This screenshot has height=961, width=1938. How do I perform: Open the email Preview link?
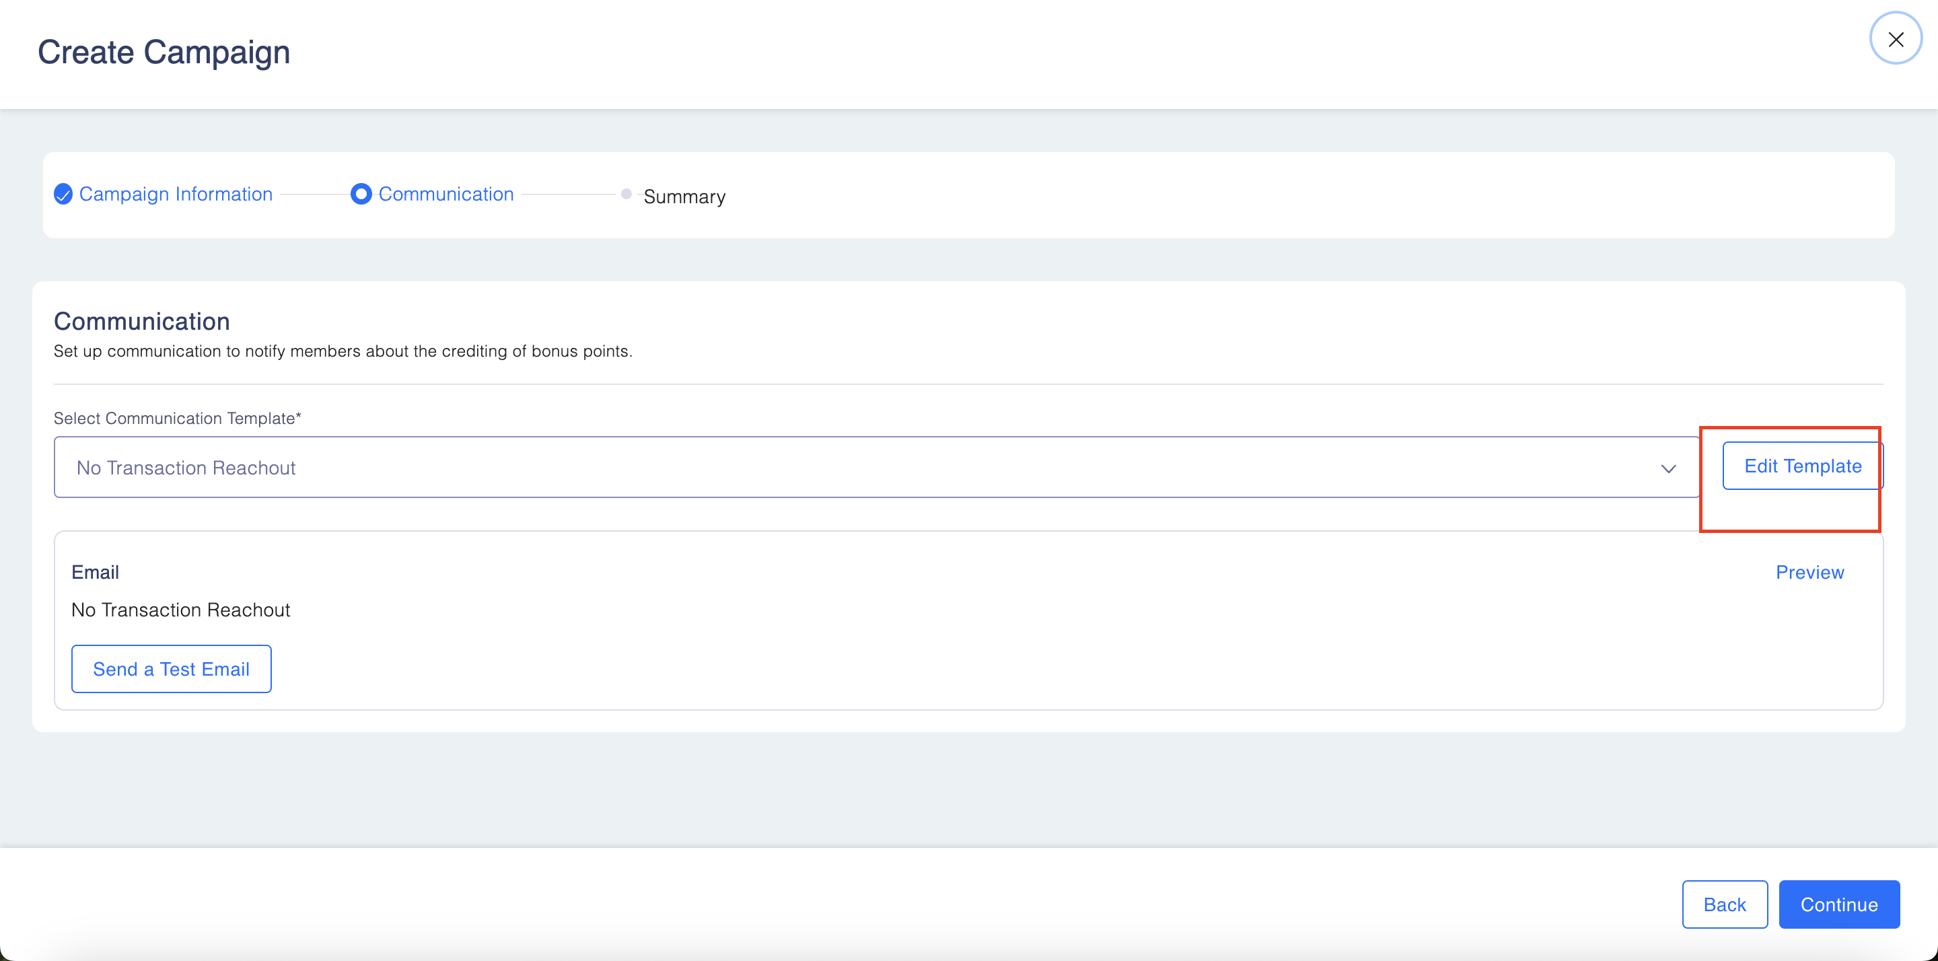tap(1809, 572)
